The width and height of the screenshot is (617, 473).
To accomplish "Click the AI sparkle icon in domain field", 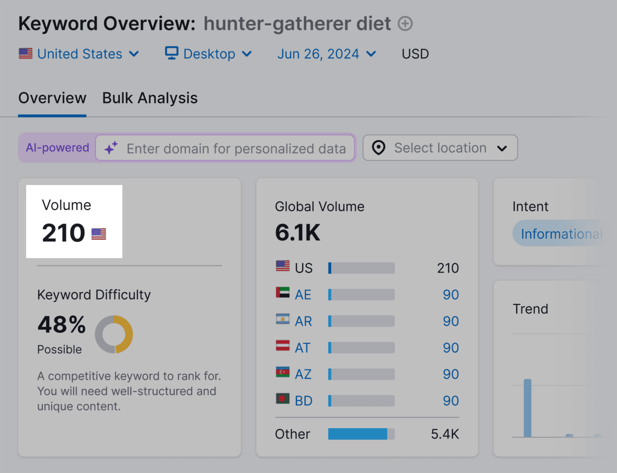I will tap(111, 148).
